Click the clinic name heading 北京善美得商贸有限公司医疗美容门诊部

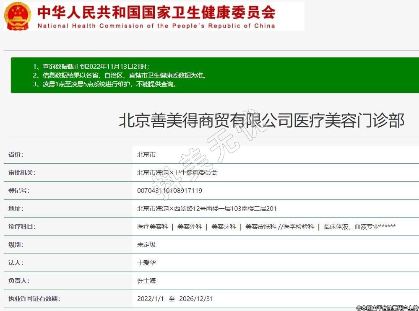[x=261, y=121]
